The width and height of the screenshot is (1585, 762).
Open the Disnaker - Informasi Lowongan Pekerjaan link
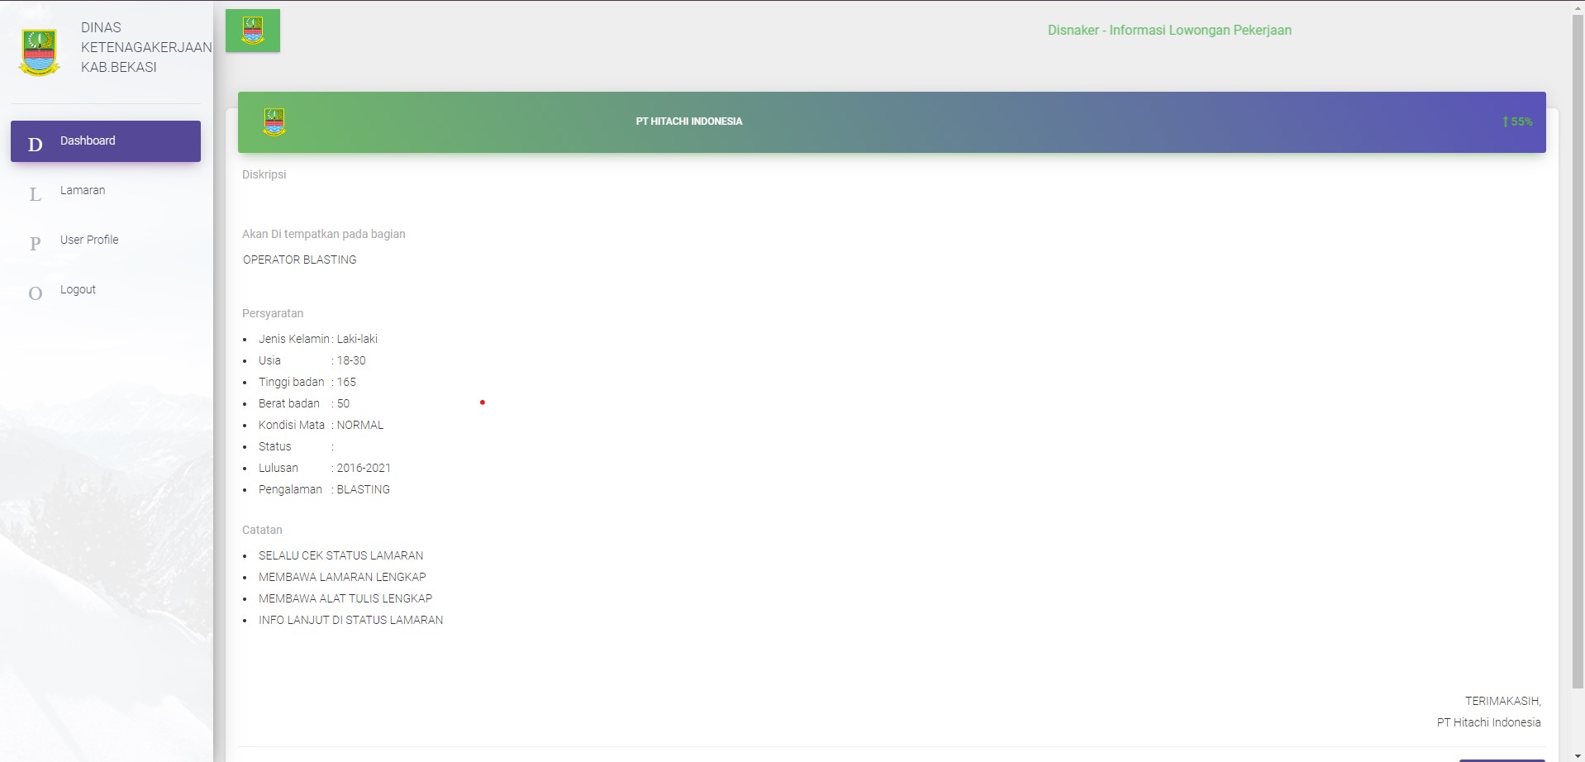point(1169,31)
